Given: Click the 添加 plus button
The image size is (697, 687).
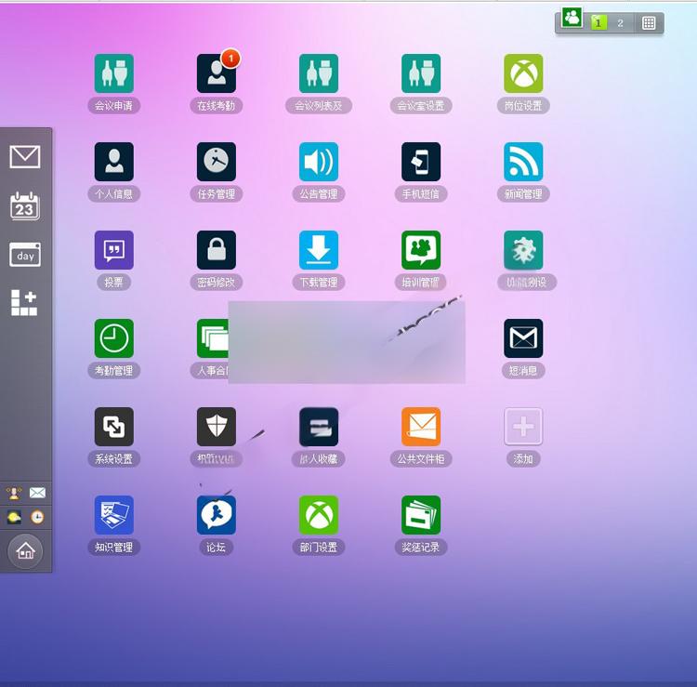Looking at the screenshot, I should coord(523,427).
